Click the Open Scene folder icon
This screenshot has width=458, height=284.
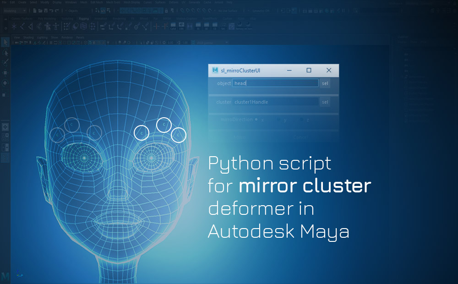tap(40, 10)
